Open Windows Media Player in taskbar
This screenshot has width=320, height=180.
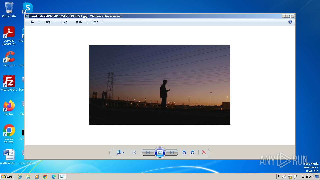tap(37, 177)
